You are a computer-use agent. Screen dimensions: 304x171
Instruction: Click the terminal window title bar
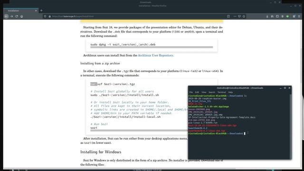tap(239, 88)
